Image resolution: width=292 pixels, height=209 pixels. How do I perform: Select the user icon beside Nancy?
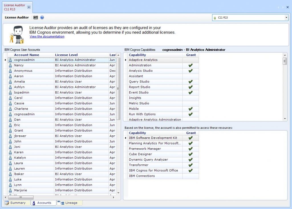point(11,65)
